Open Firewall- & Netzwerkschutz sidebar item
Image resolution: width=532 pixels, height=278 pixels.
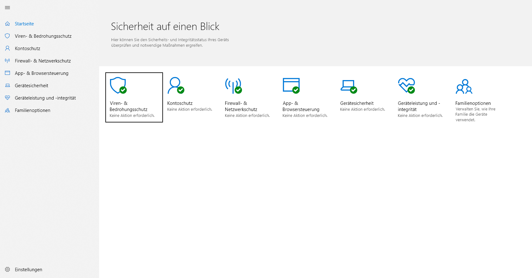43,61
